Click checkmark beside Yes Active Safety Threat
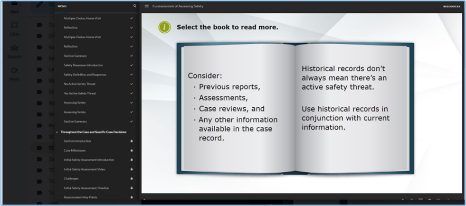This screenshot has height=206, width=466. click(132, 93)
